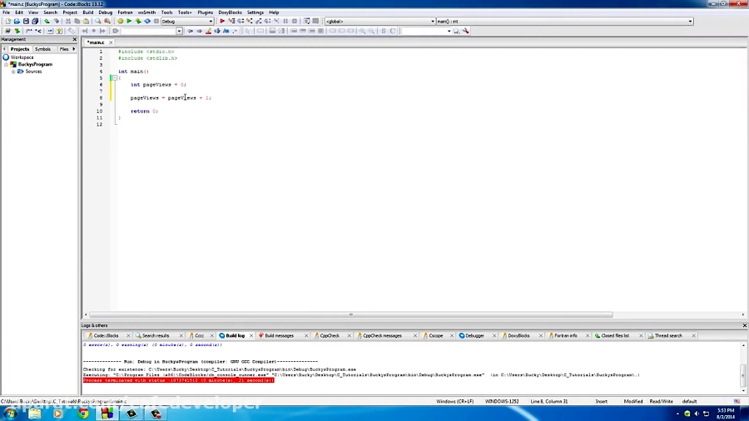Image resolution: width=749 pixels, height=421 pixels.
Task: Click the Build gear icon in toolbar
Action: (120, 21)
